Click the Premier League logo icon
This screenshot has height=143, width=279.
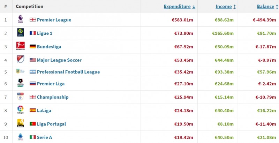(20, 20)
